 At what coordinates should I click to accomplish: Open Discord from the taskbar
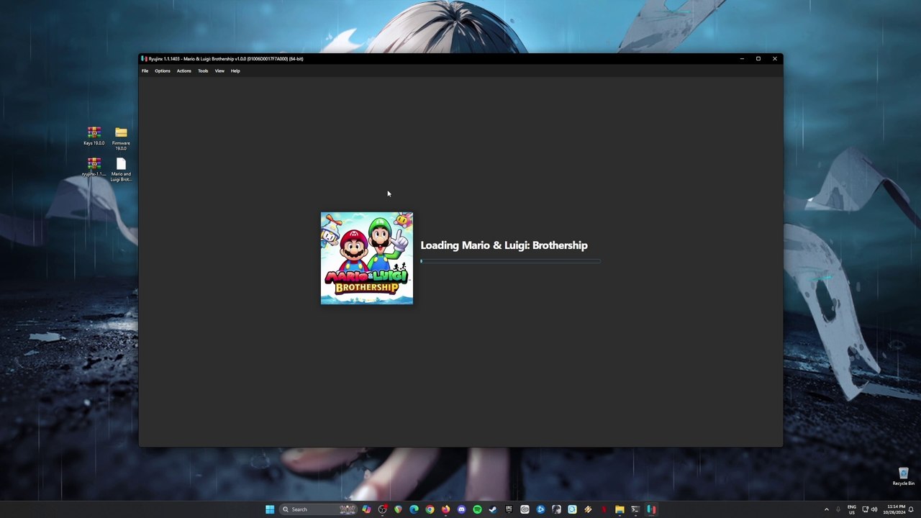[461, 509]
